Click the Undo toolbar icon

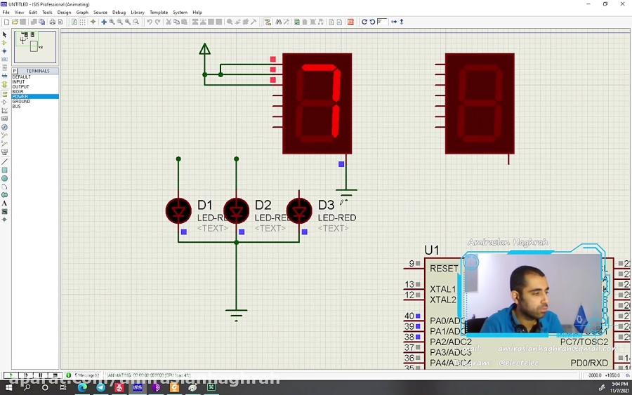tap(149, 22)
